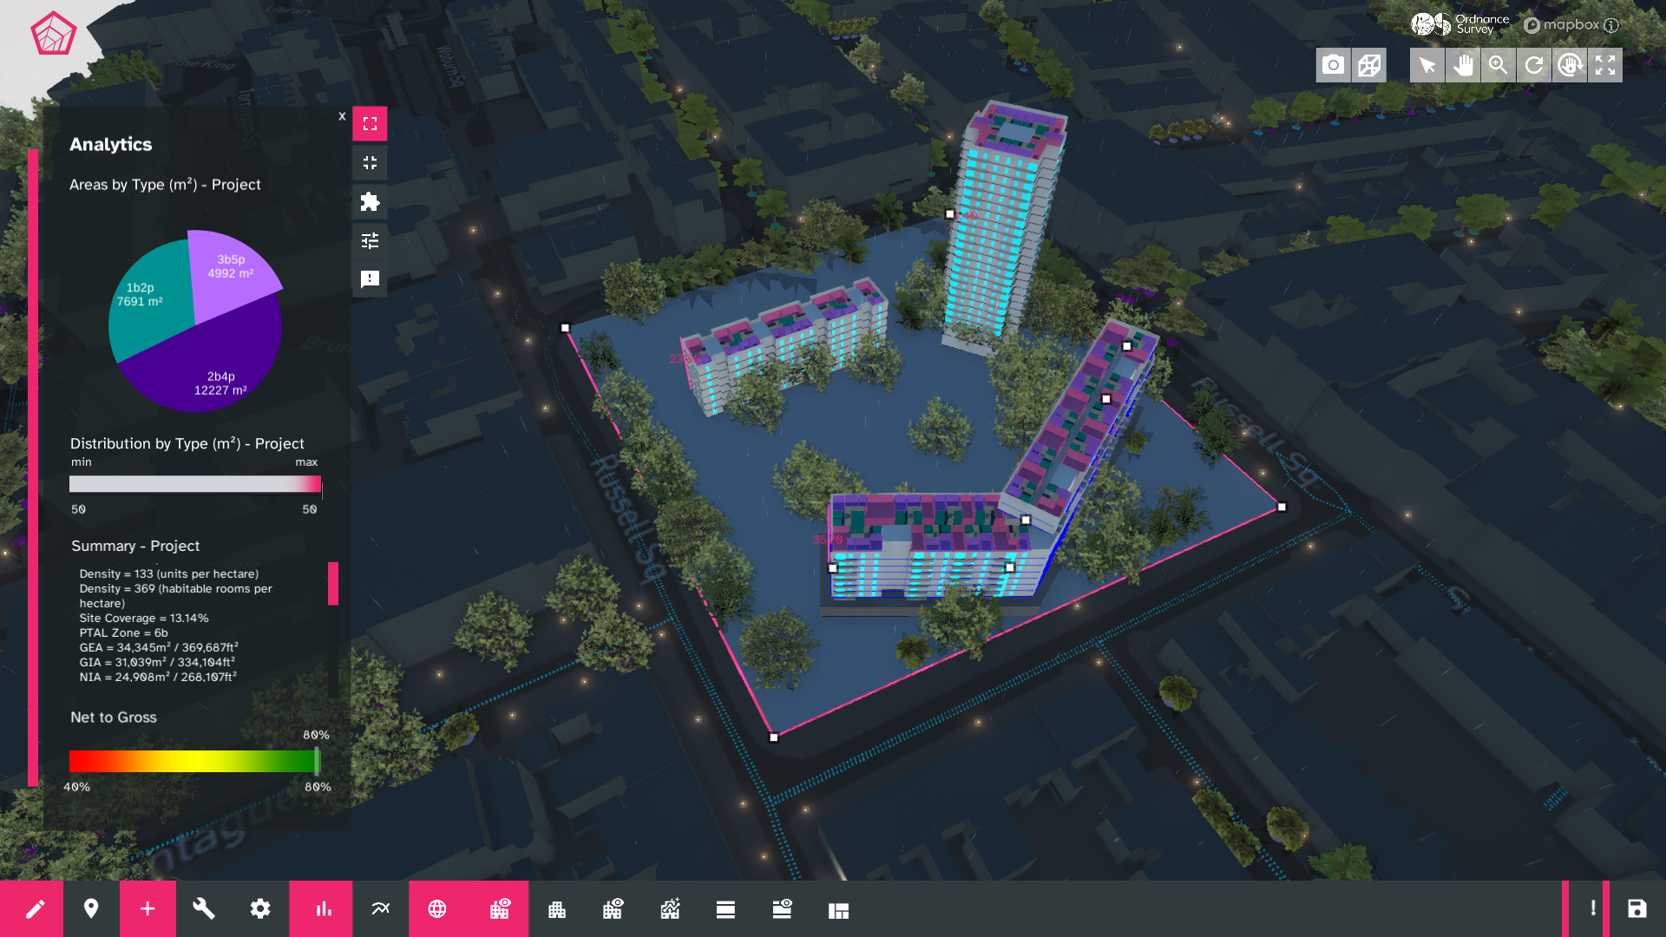This screenshot has height=937, width=1666.
Task: Expand the analytics panel to fullscreen
Action: coord(370,124)
